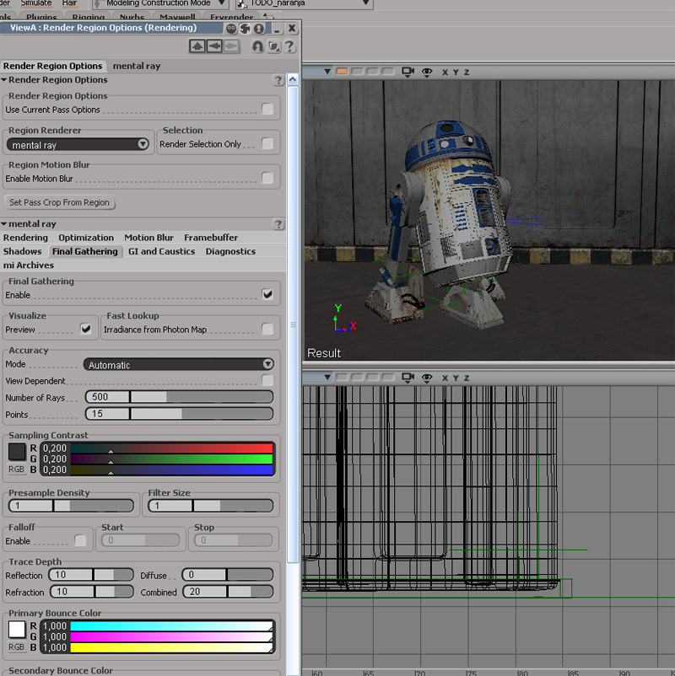Click the X axis button in top viewport

pos(445,72)
